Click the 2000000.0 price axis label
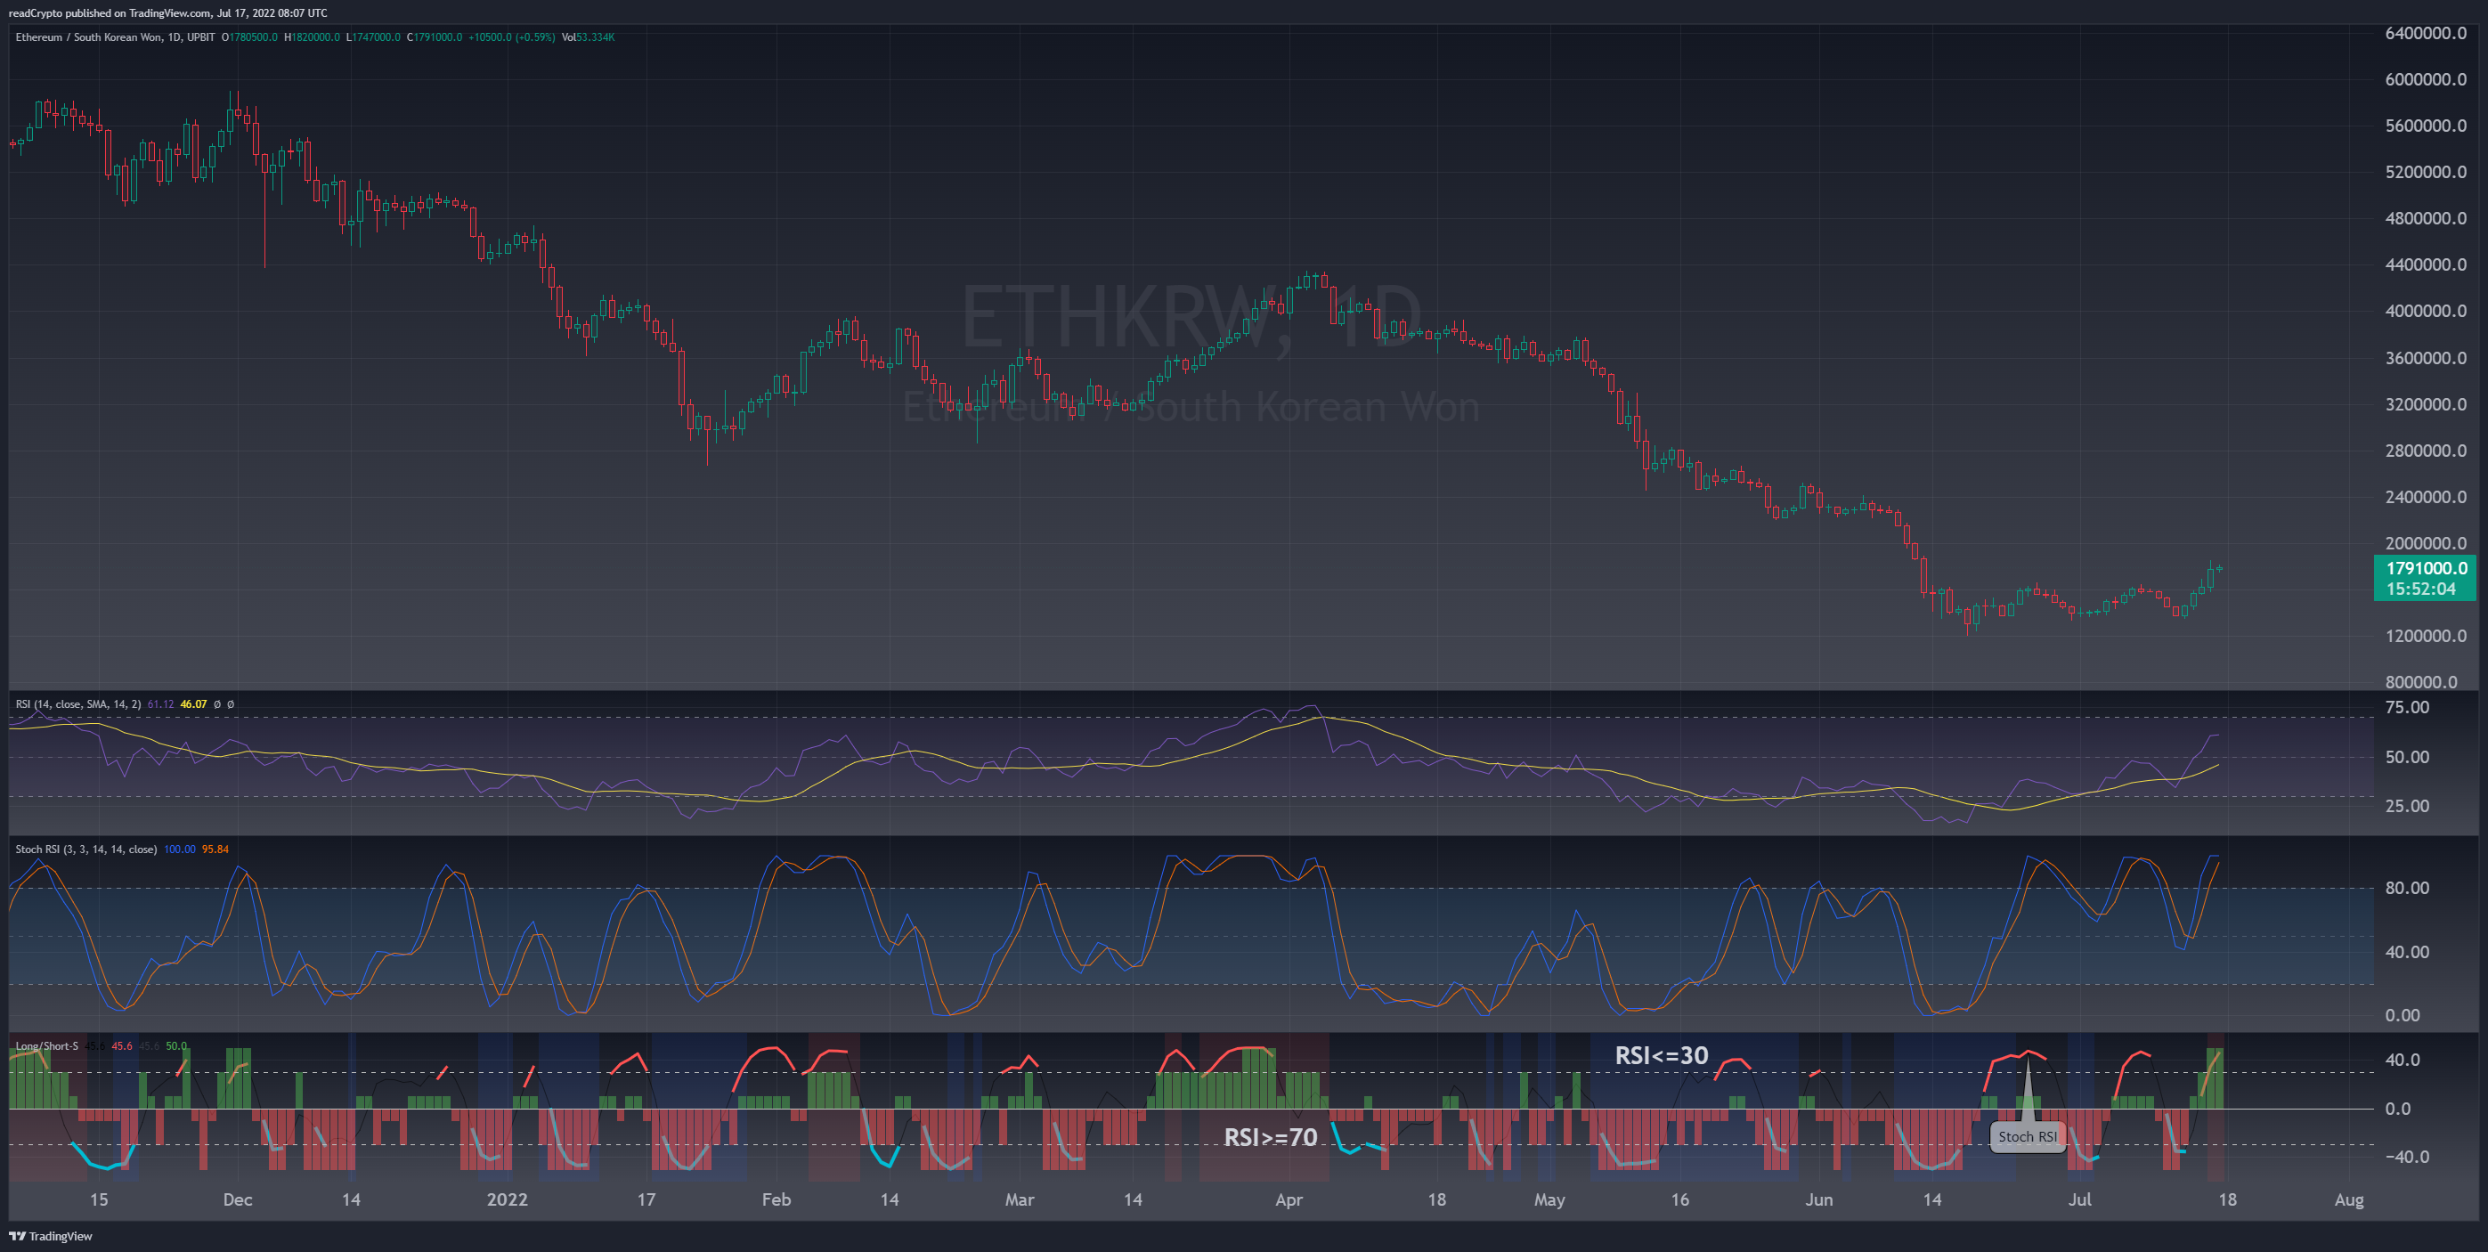This screenshot has height=1252, width=2488. coord(2425,543)
